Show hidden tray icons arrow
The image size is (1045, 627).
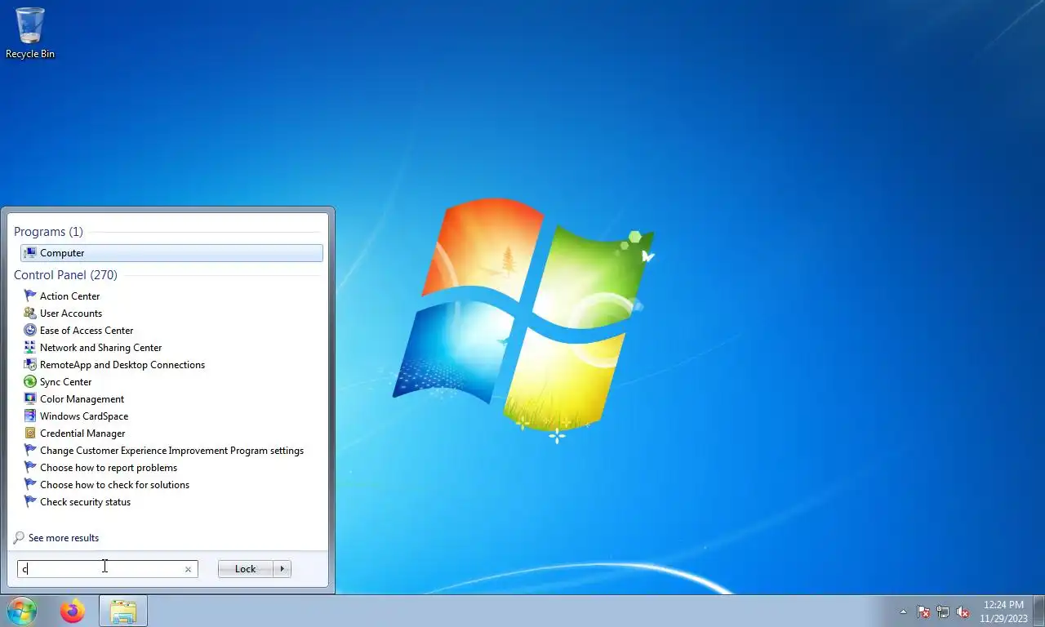click(x=903, y=611)
